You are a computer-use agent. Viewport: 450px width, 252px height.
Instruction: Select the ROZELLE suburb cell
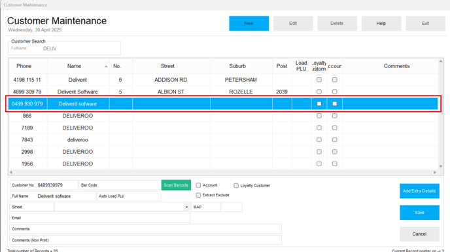(241, 92)
